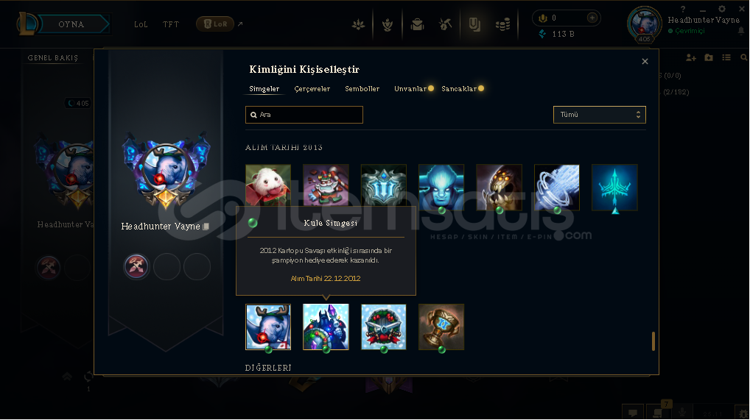Screen dimensions: 750x420
Task: Add RP with the plus button
Action: tap(592, 18)
